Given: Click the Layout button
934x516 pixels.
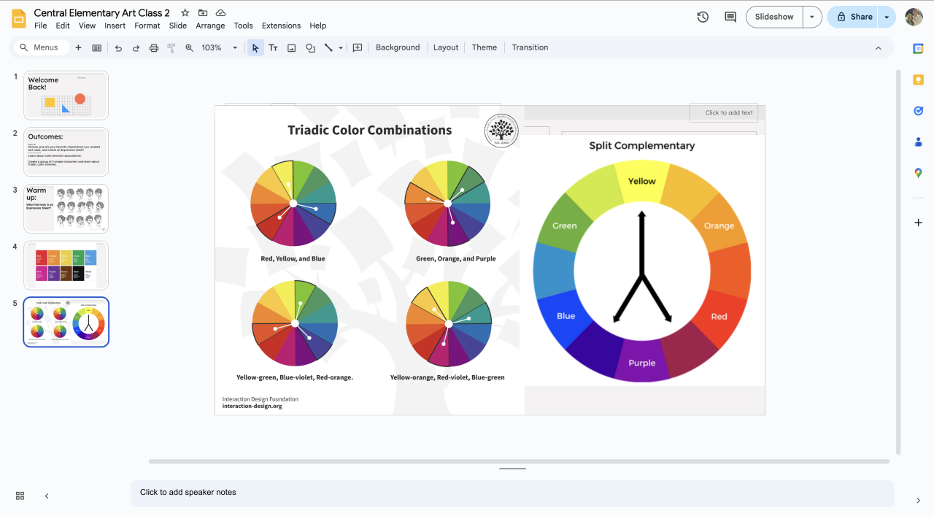Looking at the screenshot, I should point(446,47).
